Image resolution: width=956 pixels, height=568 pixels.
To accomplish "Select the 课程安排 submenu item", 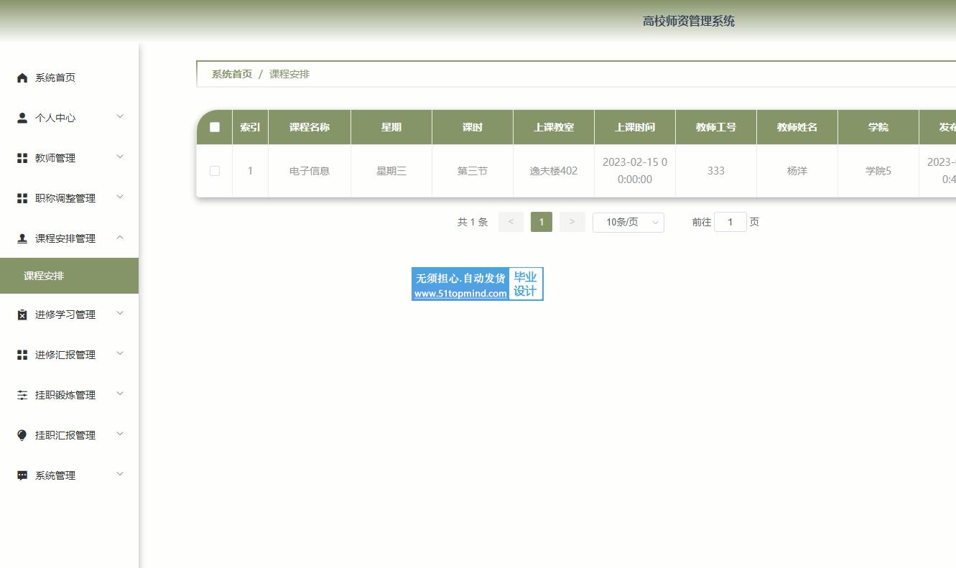I will point(44,276).
